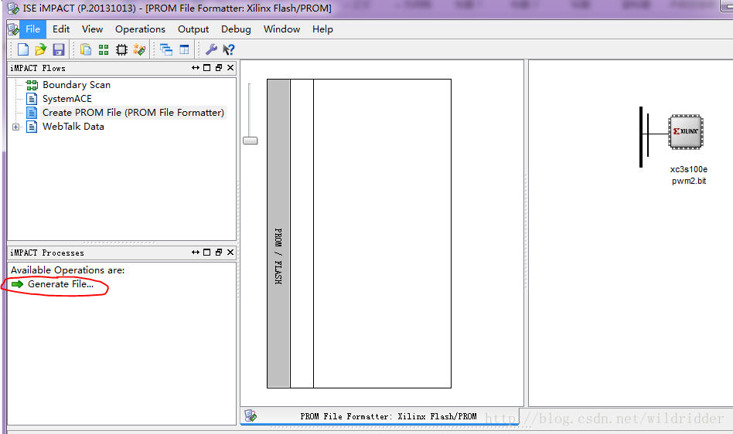Click the xc3s100e device label
733x434 pixels.
coord(689,169)
